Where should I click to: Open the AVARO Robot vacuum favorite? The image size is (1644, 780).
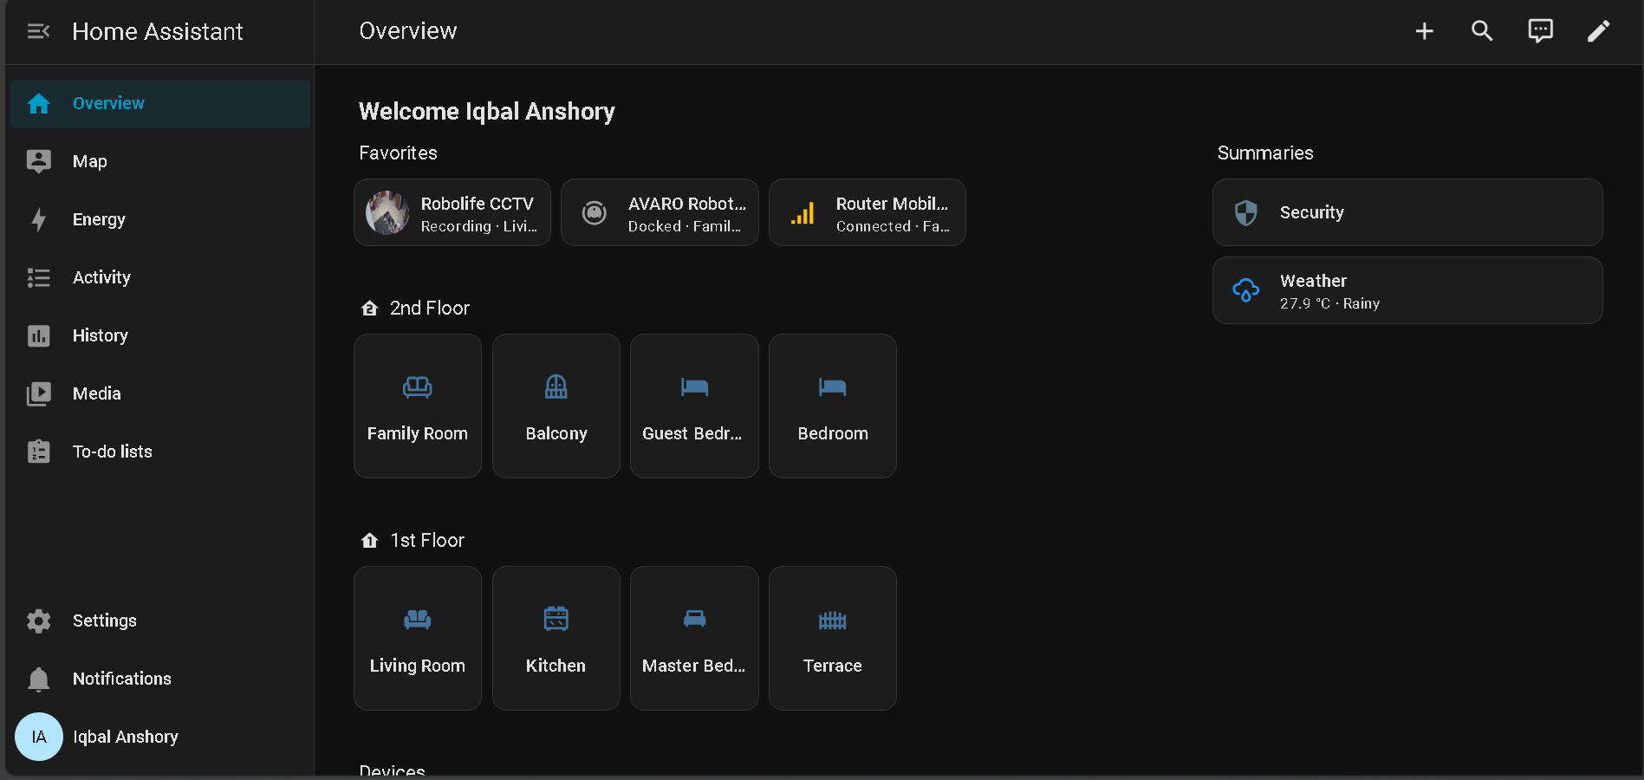[659, 212]
